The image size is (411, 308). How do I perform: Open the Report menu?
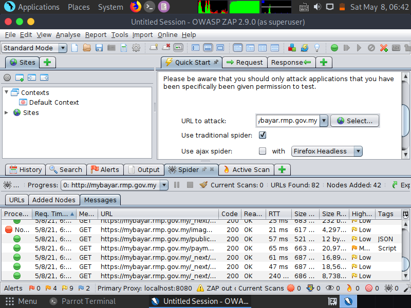[x=96, y=35]
